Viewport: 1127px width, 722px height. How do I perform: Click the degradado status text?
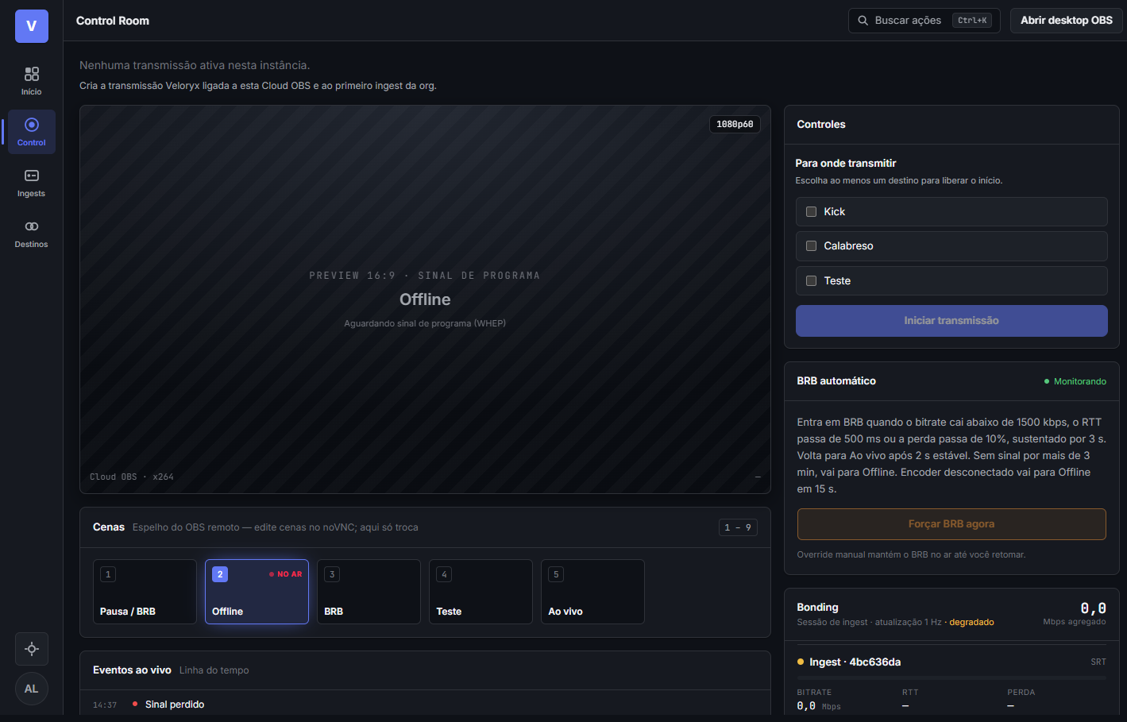(x=971, y=623)
